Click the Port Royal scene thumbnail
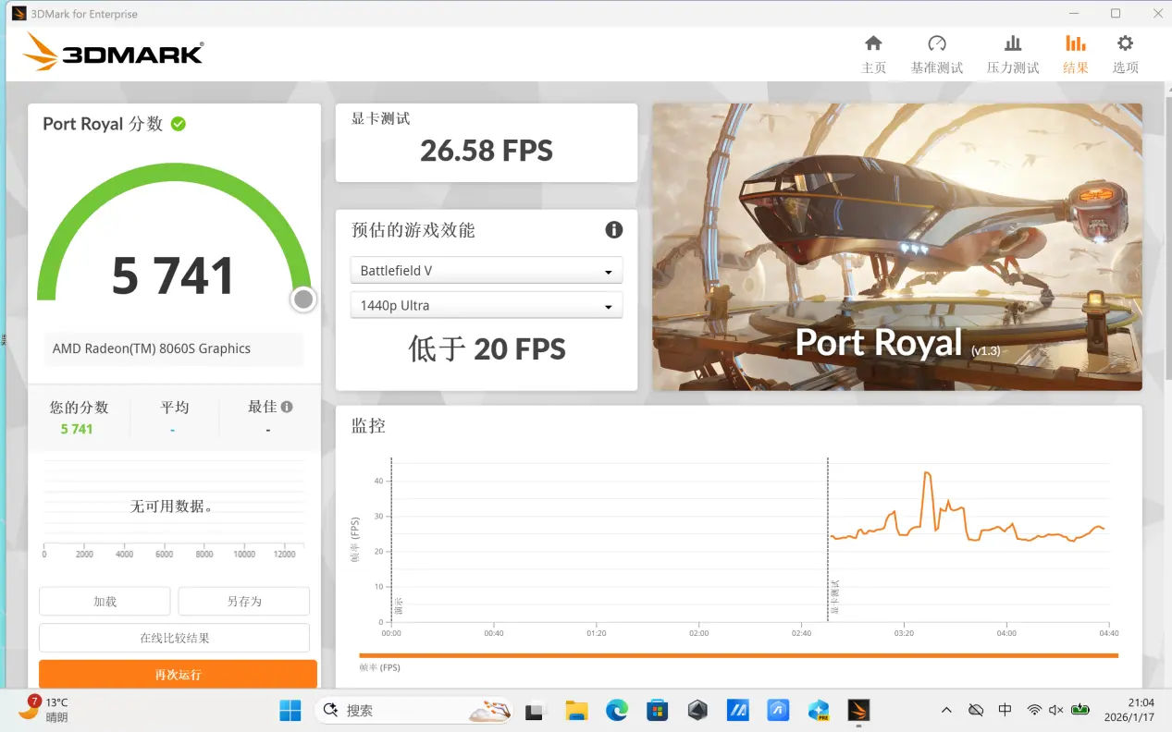Viewport: 1172px width, 732px height. (x=897, y=247)
